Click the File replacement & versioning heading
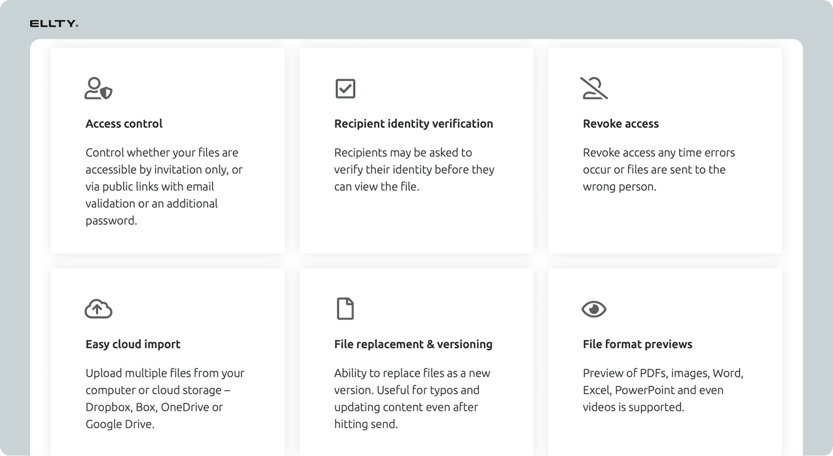This screenshot has height=456, width=833. [x=413, y=344]
